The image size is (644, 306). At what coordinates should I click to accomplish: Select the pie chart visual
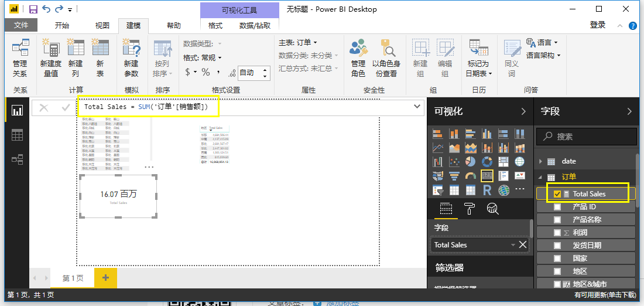pos(471,162)
